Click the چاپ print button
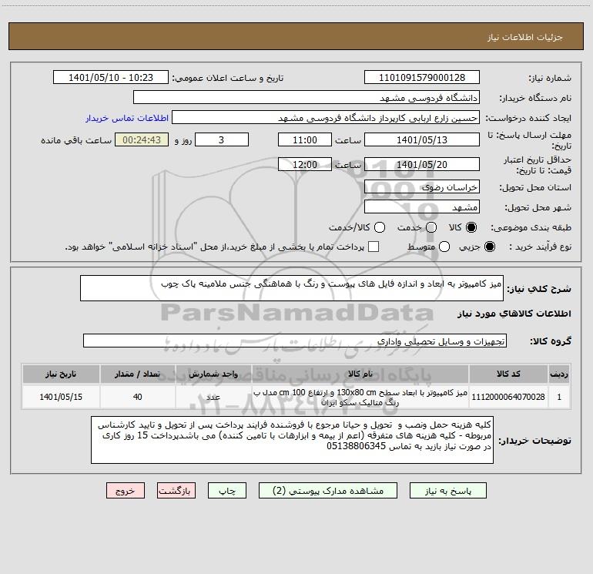The image size is (593, 574). 227,491
